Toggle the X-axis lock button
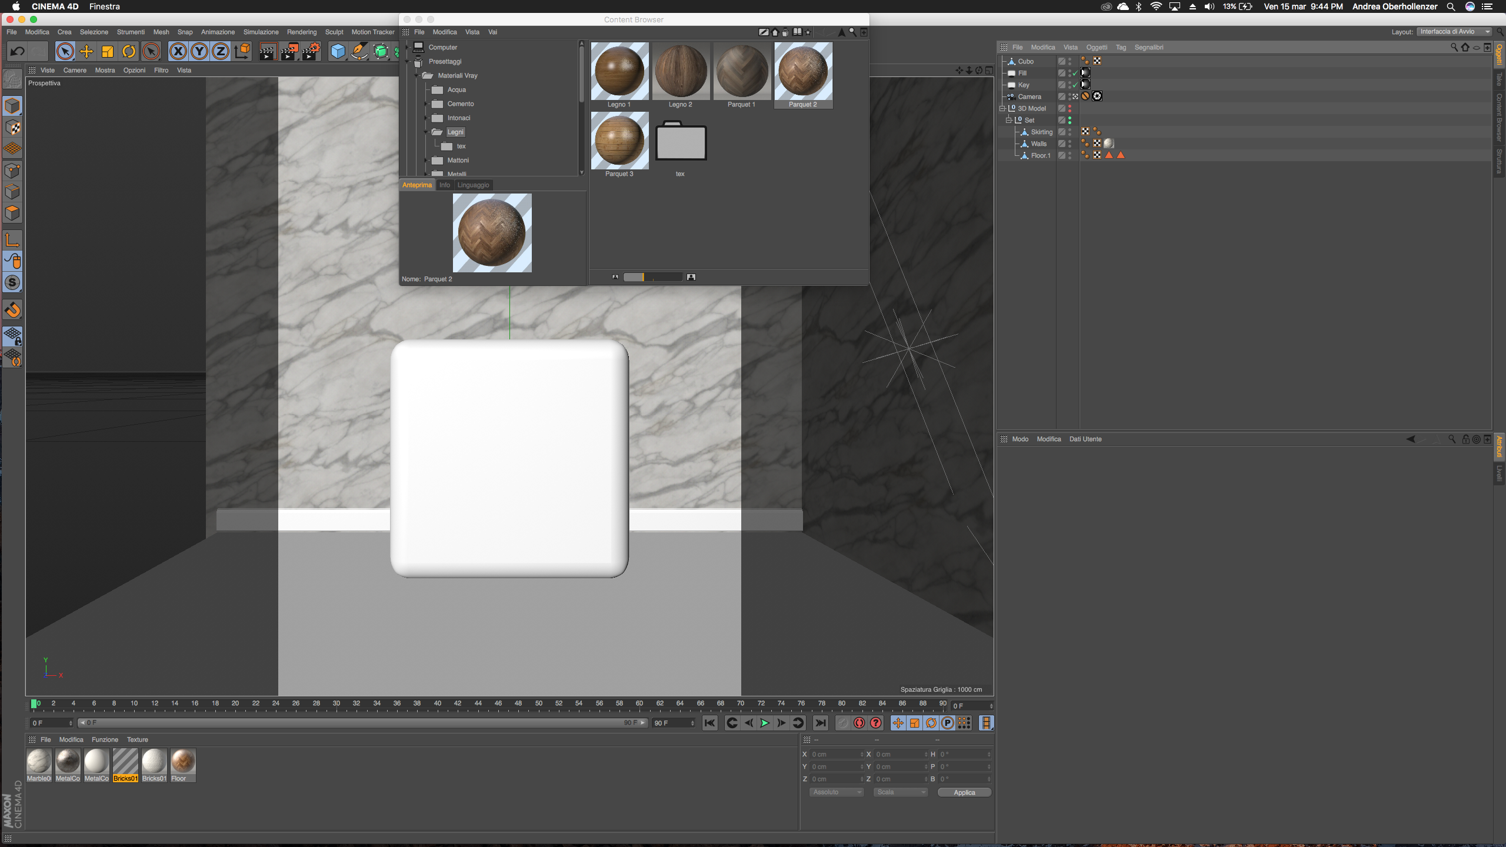Image resolution: width=1506 pixels, height=847 pixels. click(178, 52)
